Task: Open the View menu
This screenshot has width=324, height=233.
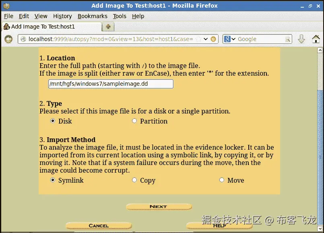Action: tap(41, 16)
